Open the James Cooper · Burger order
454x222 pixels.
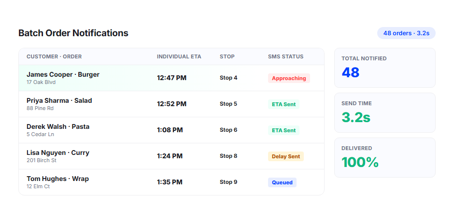coord(63,74)
